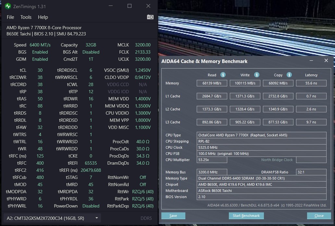Click the Read info icon in AIDA64
This screenshot has width=335, height=226.
coord(223,75)
